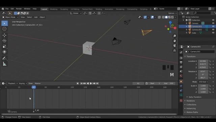Screen dimensions: 216x122
Task: Choose the Move tool
Action: pyautogui.click(x=4, y=35)
